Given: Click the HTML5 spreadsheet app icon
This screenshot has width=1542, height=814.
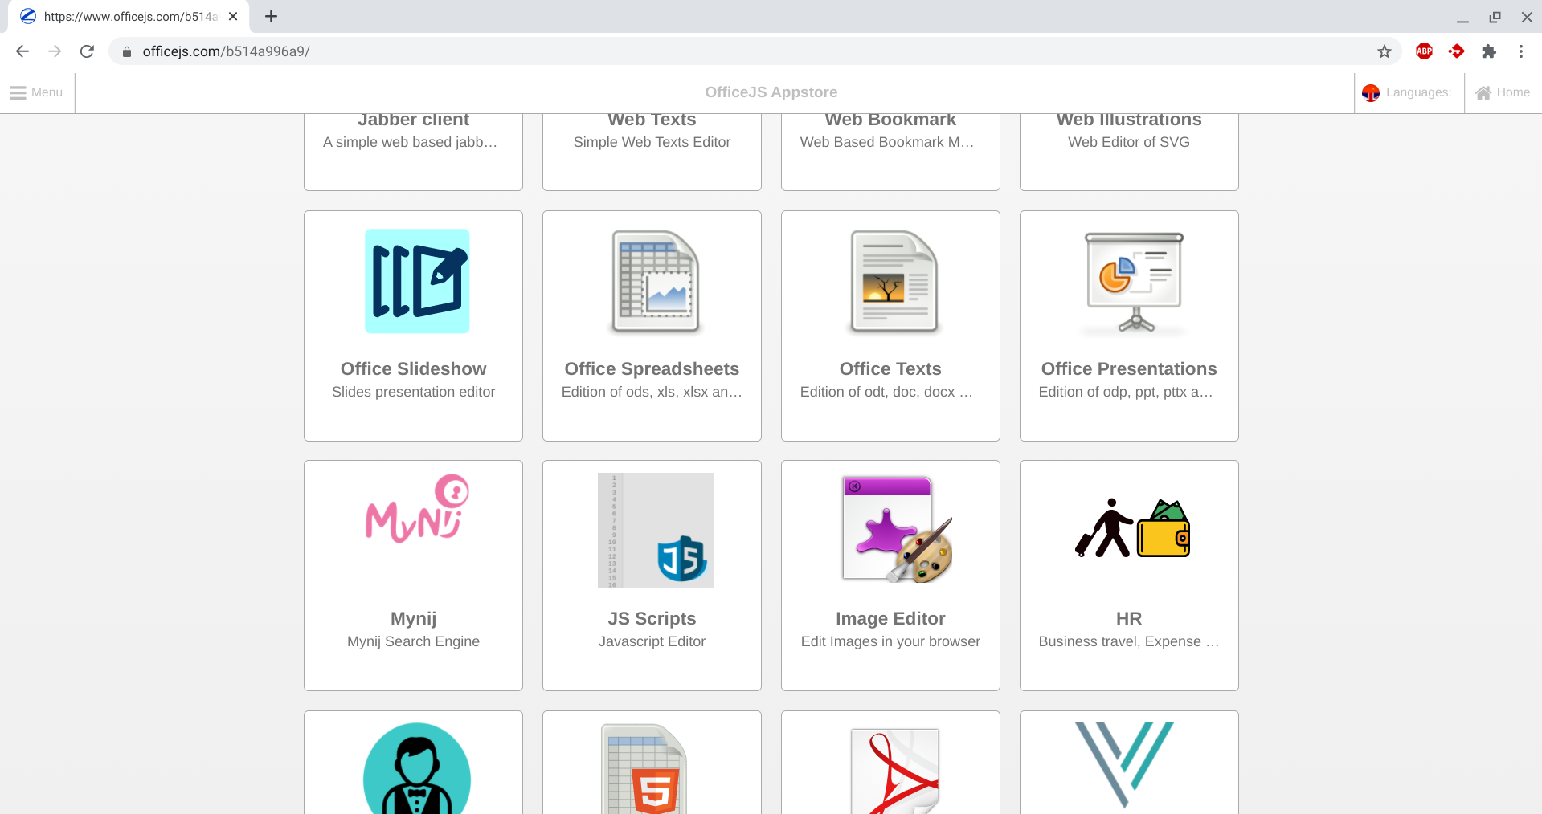Looking at the screenshot, I should point(644,769).
